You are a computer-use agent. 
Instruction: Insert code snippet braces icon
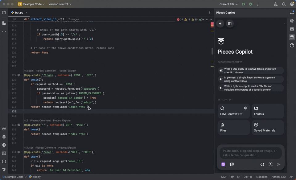[x=262, y=164]
